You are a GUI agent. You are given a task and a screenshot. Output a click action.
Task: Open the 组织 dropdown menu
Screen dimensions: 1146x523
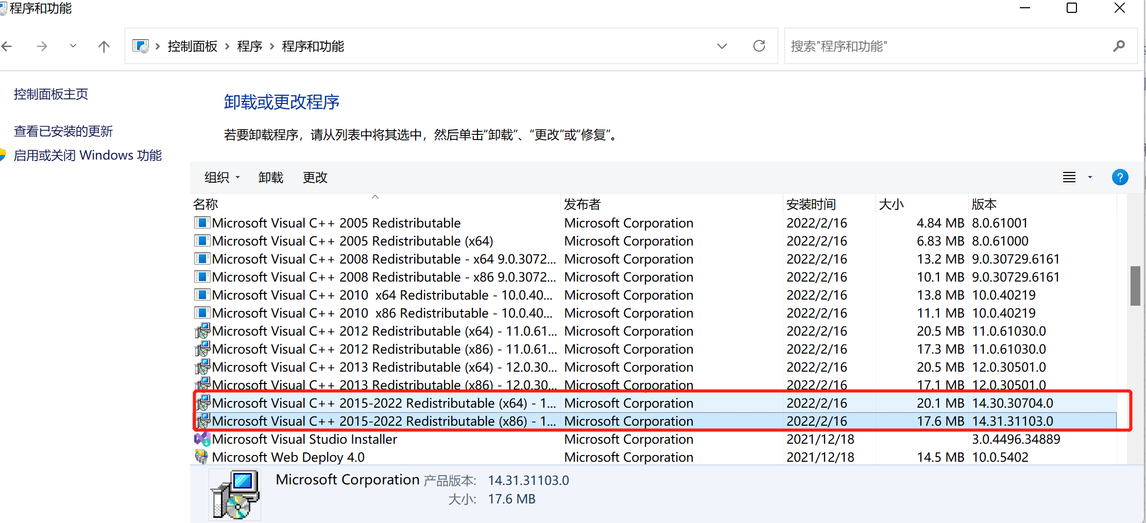pos(221,177)
